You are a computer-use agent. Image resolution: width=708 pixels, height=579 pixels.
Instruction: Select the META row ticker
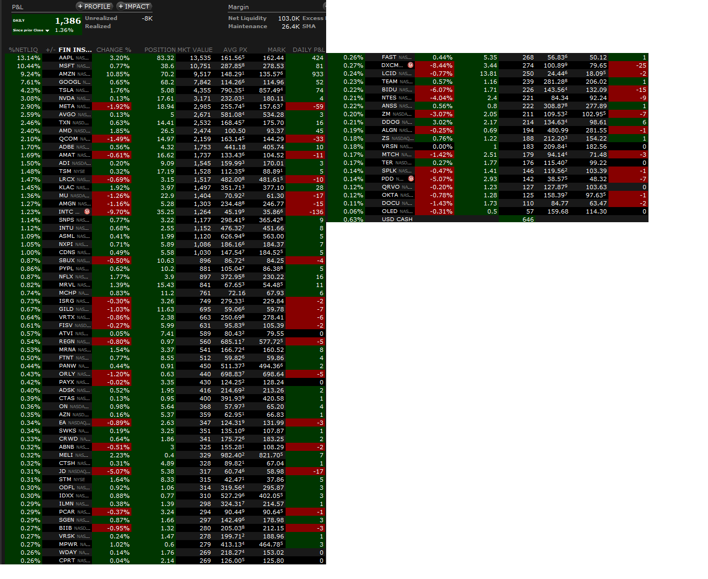67,107
